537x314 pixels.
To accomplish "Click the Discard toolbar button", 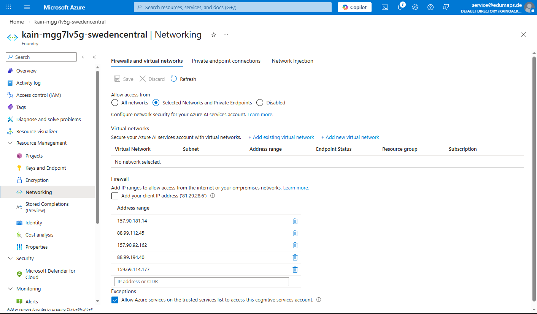I will pyautogui.click(x=152, y=79).
